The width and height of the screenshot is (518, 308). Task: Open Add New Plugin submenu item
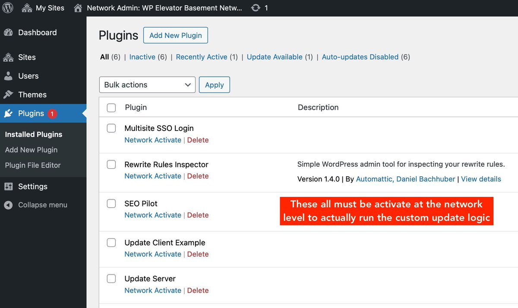(31, 150)
